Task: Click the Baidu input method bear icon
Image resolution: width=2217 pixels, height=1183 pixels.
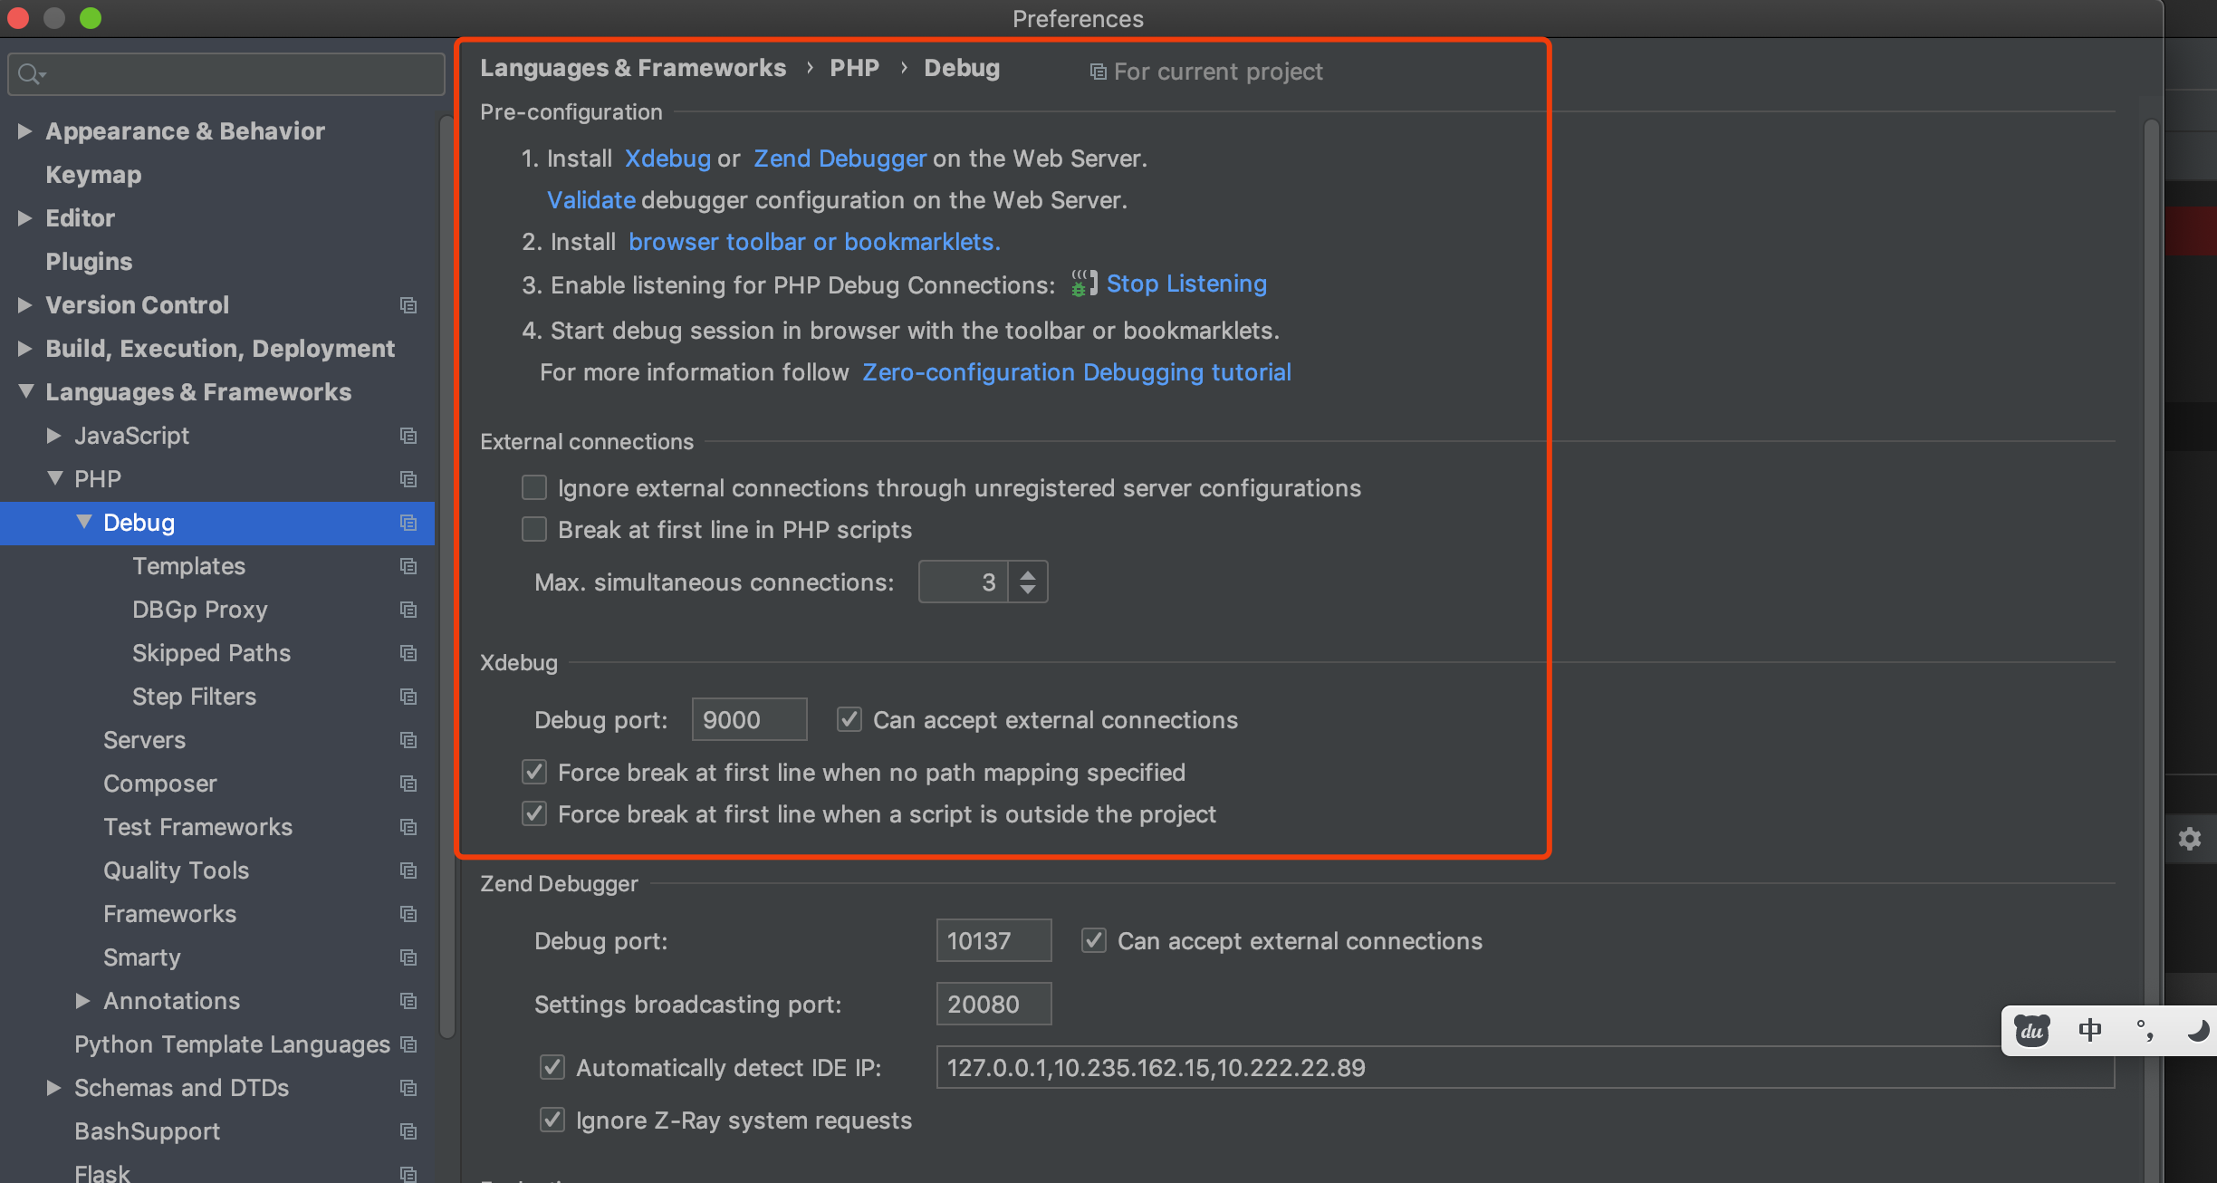Action: pyautogui.click(x=2031, y=1031)
